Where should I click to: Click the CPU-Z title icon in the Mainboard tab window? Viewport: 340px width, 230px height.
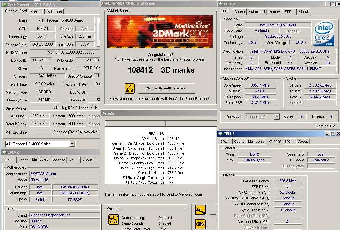(x=4, y=152)
